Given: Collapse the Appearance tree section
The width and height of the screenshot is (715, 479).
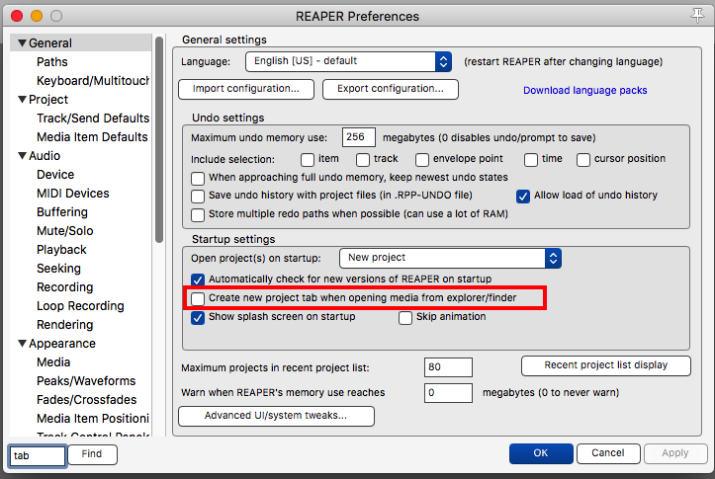Looking at the screenshot, I should click(x=22, y=344).
